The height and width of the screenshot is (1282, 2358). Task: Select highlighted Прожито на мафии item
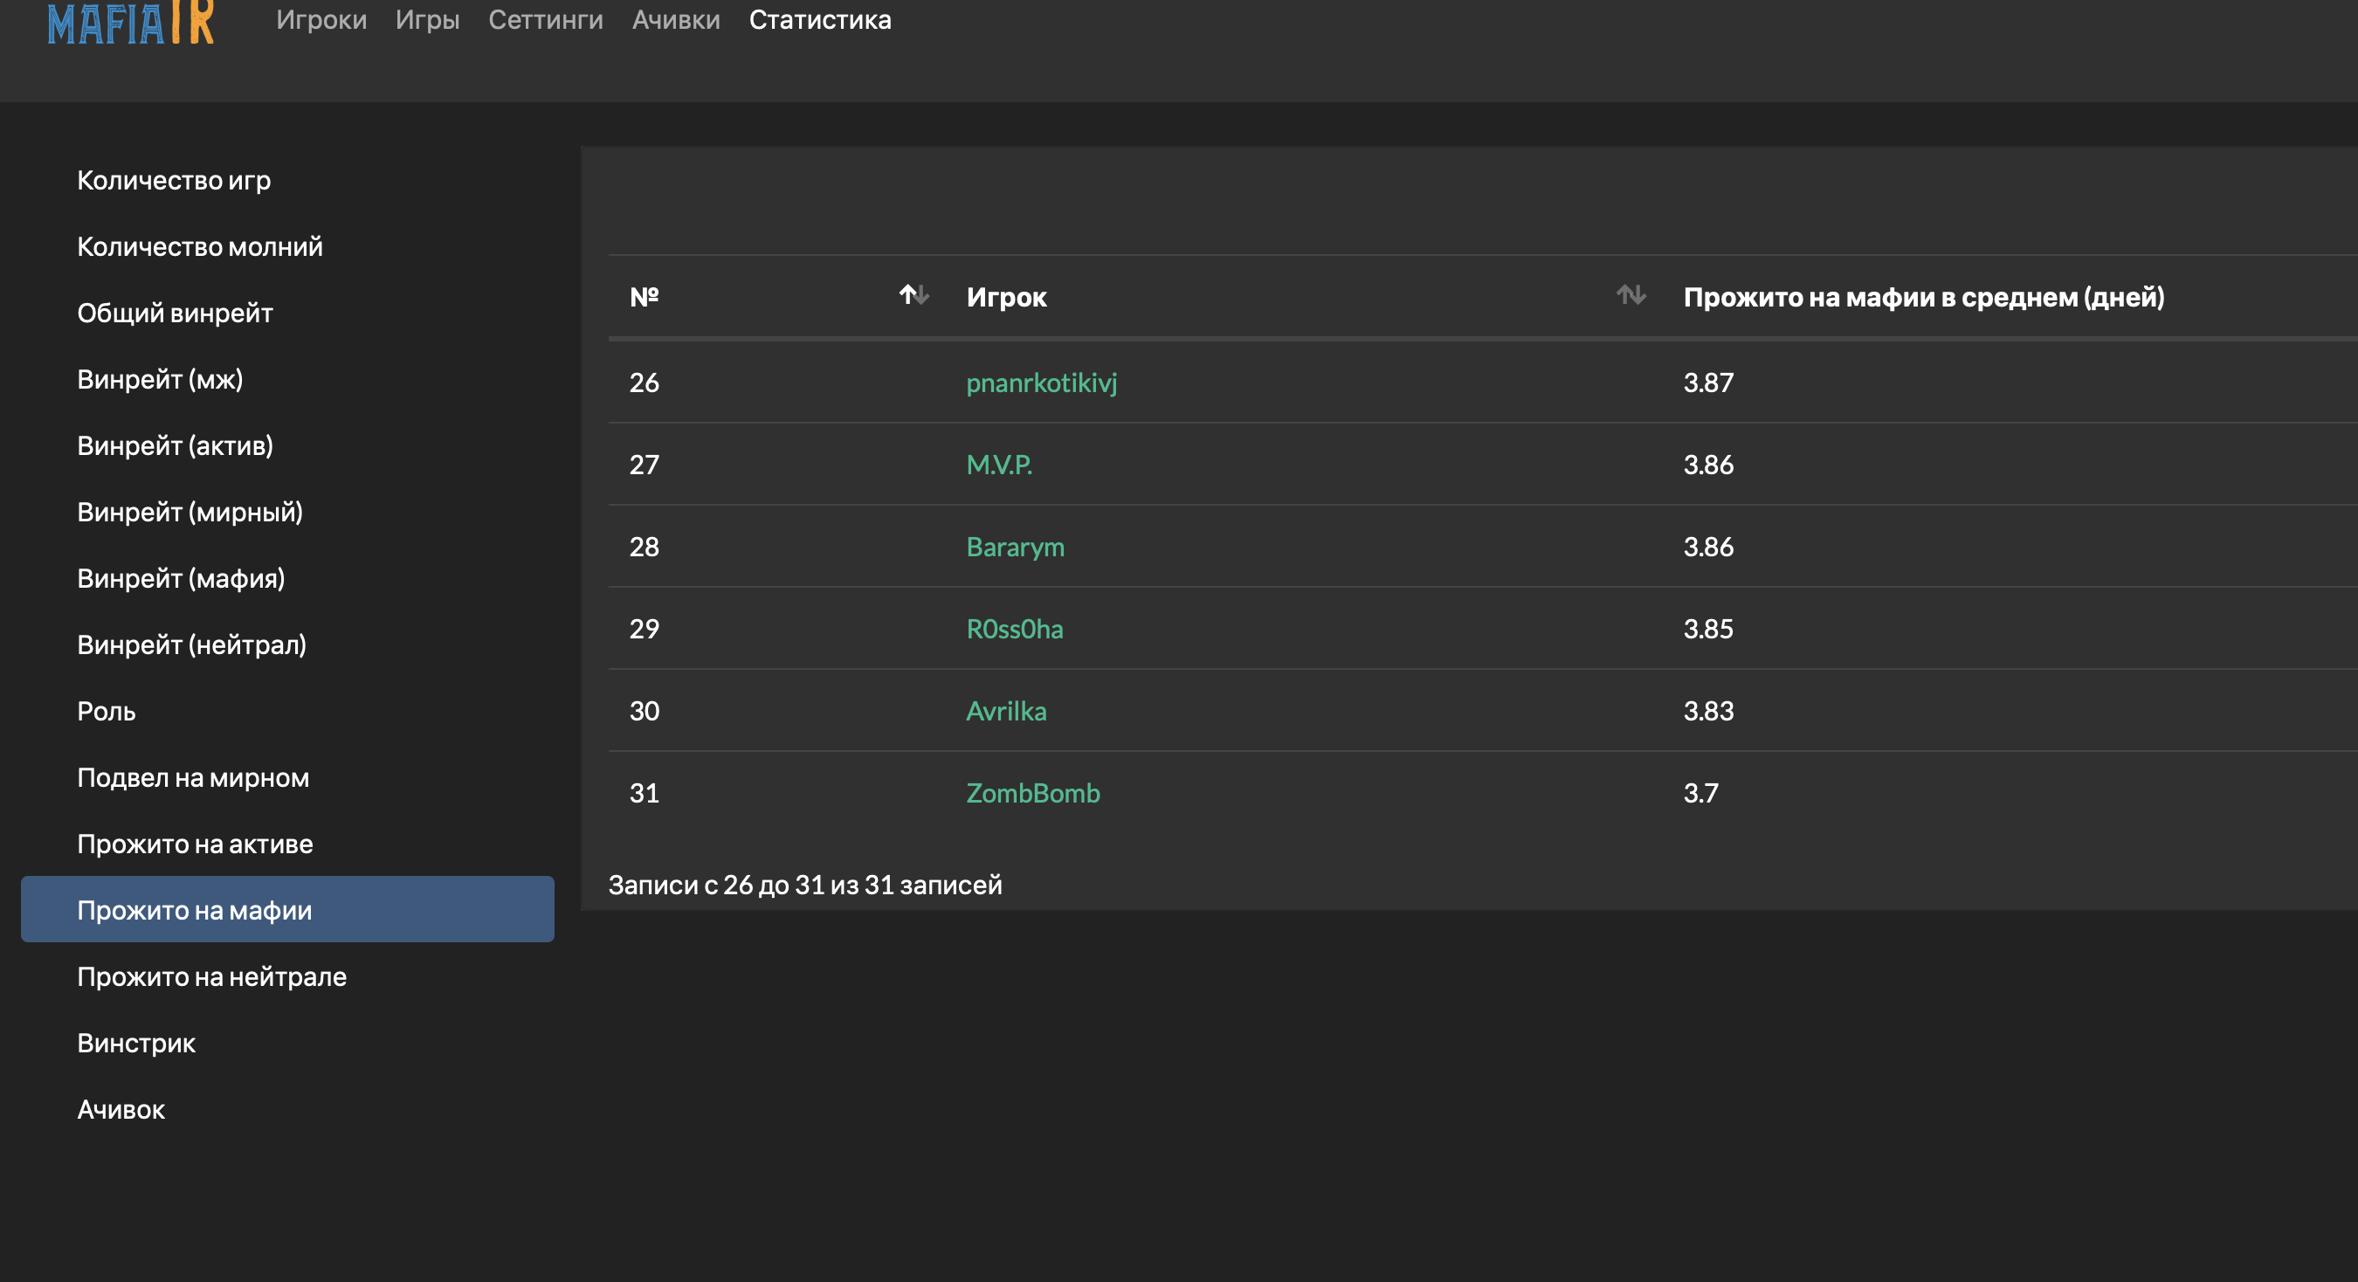pyautogui.click(x=287, y=910)
